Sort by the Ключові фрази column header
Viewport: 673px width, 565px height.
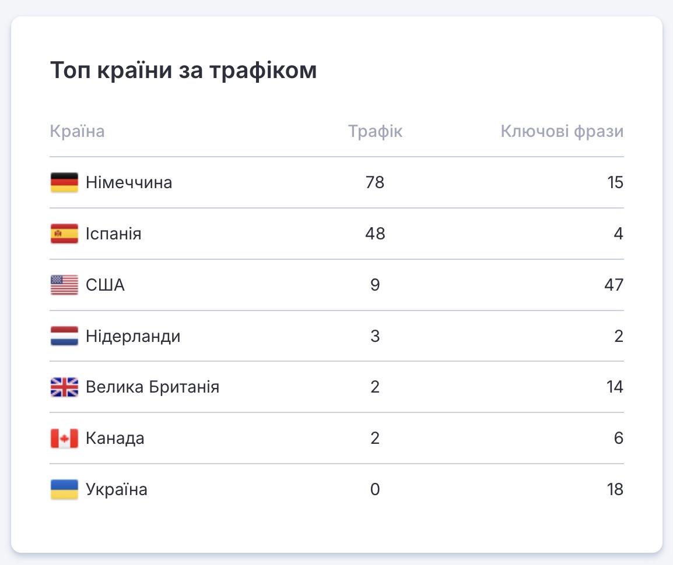[562, 132]
